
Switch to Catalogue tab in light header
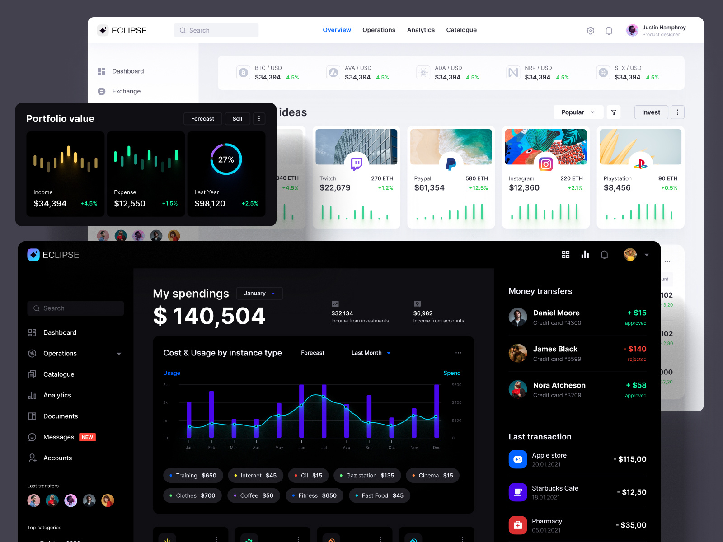coord(461,30)
